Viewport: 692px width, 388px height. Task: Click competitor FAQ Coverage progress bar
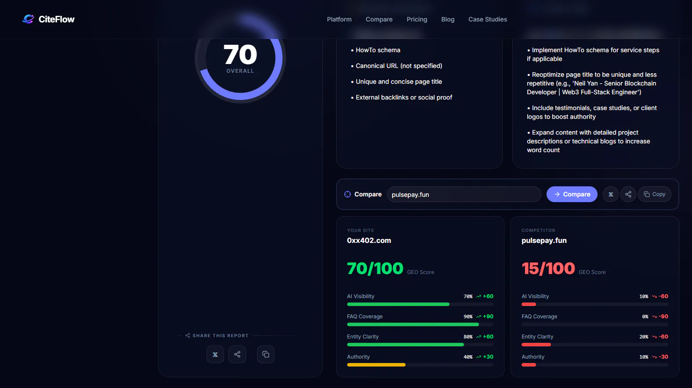point(595,324)
